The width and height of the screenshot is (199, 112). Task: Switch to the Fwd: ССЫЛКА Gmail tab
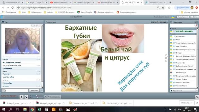click(x=108, y=2)
